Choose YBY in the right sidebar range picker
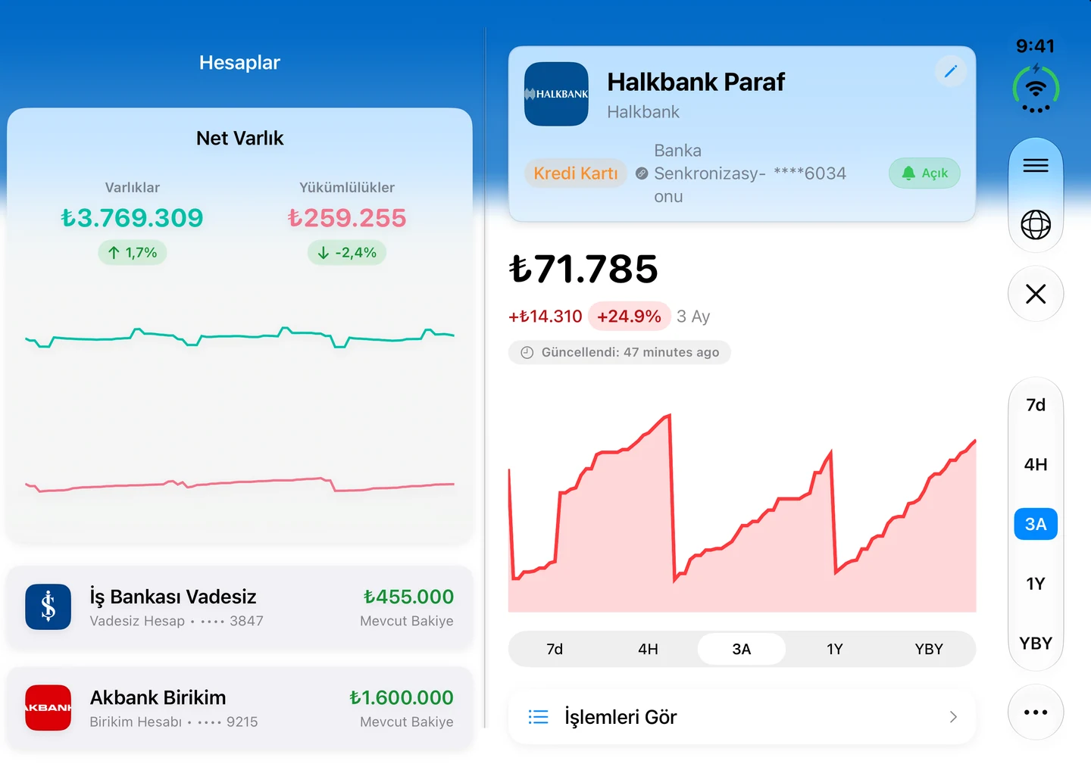The width and height of the screenshot is (1091, 767). (1036, 643)
